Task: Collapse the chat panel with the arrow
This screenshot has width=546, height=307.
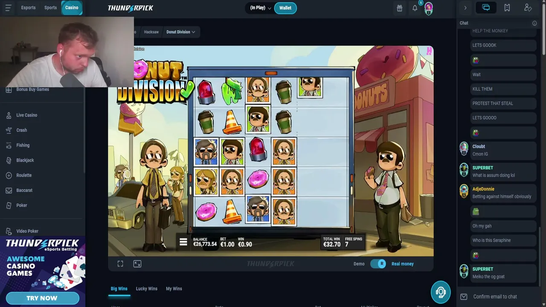Action: pos(465,8)
